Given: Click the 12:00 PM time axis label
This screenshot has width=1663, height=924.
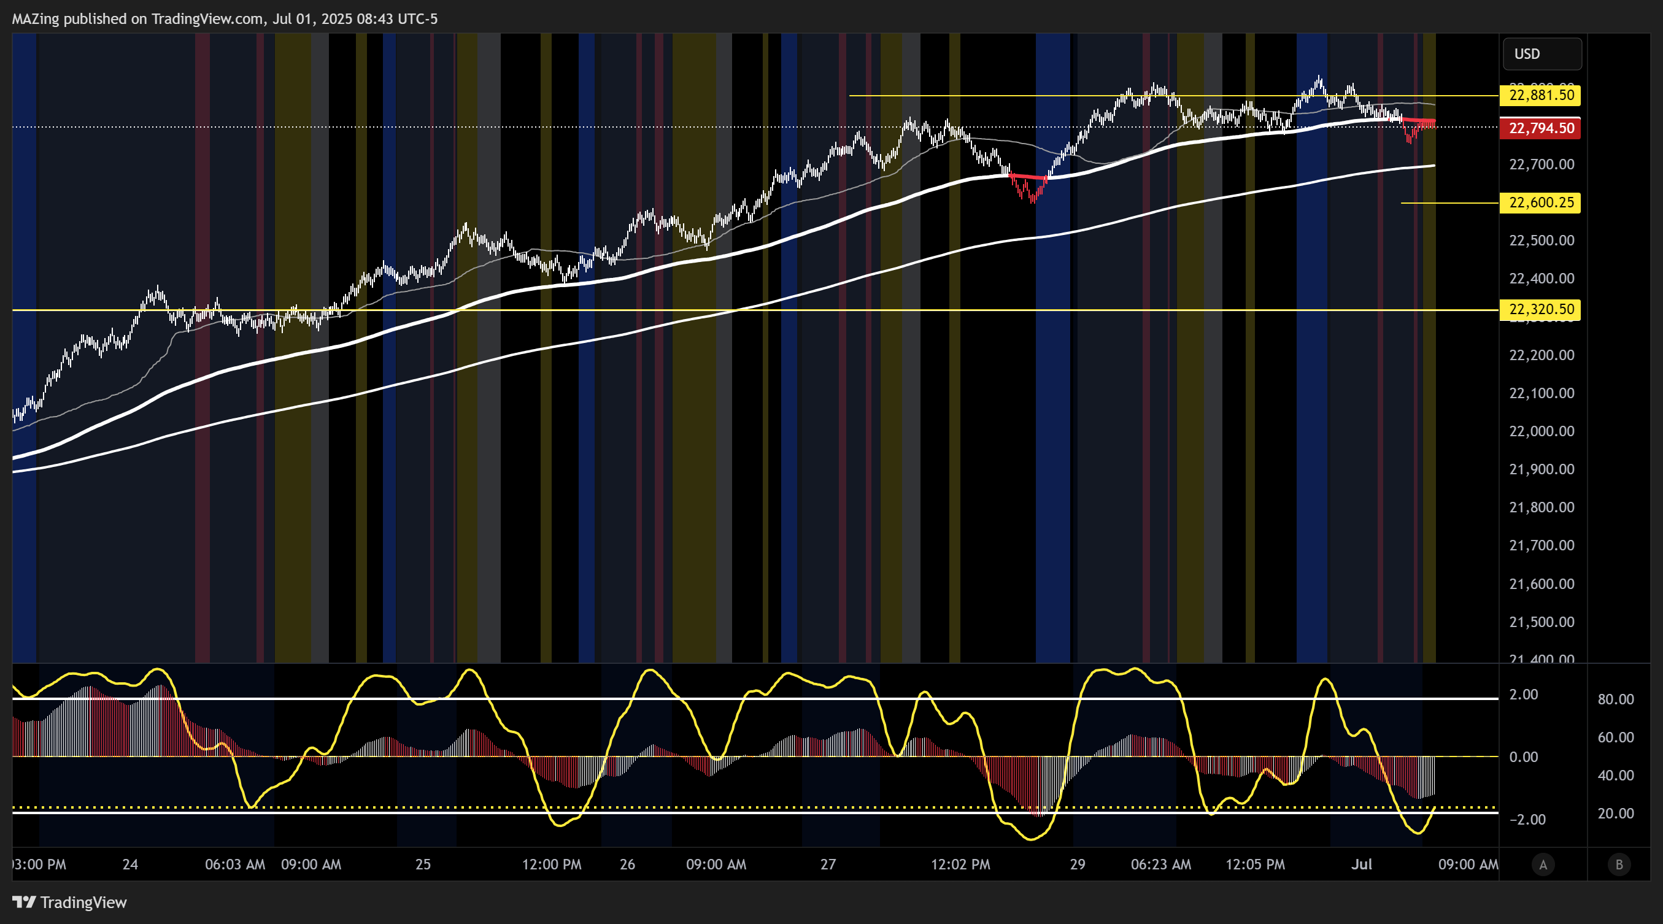Looking at the screenshot, I should pyautogui.click(x=551, y=864).
